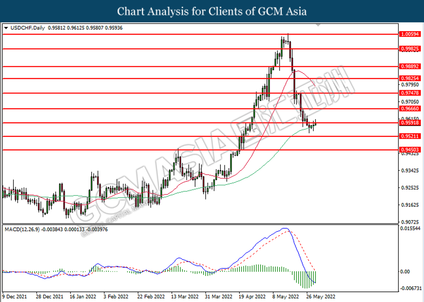
Task: Select the 0.96660 price level tag
Action: (410, 109)
